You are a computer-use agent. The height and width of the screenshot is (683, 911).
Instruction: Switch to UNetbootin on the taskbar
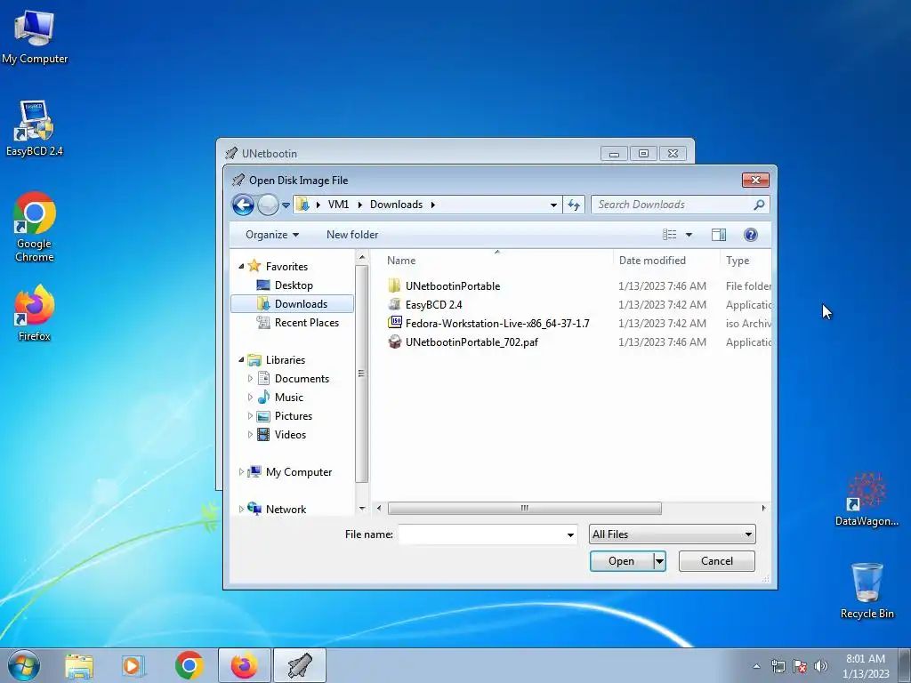pos(300,665)
